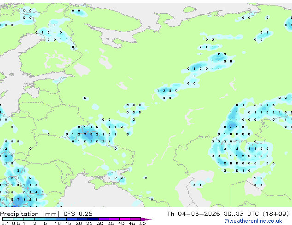This screenshot has width=292, height=225.
Task: Click the 25–30 mm navy legend segment
Action: (x=93, y=219)
